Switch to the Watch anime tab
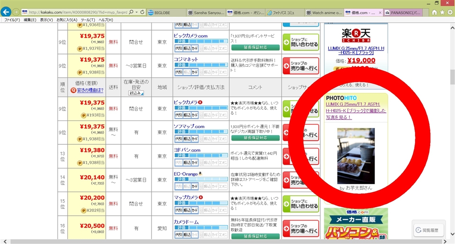 (x=324, y=13)
